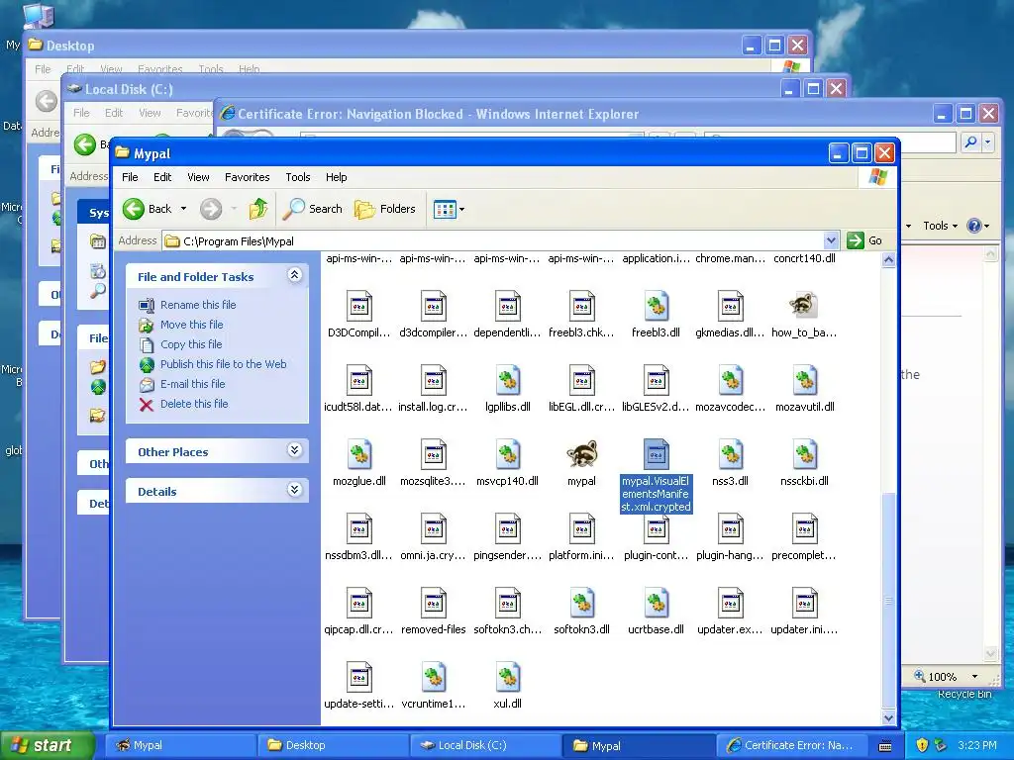Collapse the File and Folder Tasks panel
This screenshot has width=1014, height=760.
click(x=294, y=275)
